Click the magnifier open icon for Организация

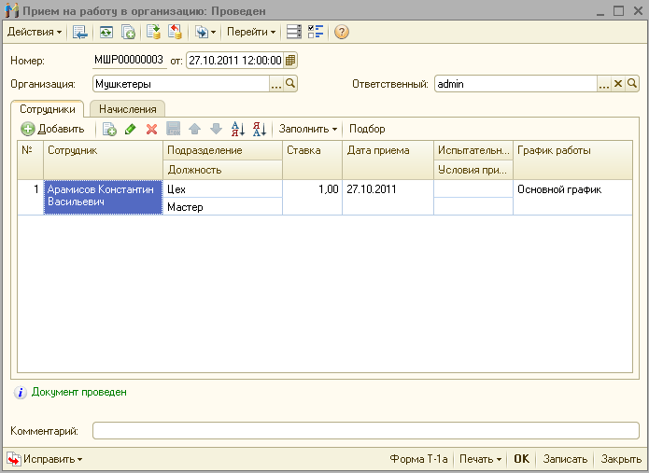click(290, 84)
